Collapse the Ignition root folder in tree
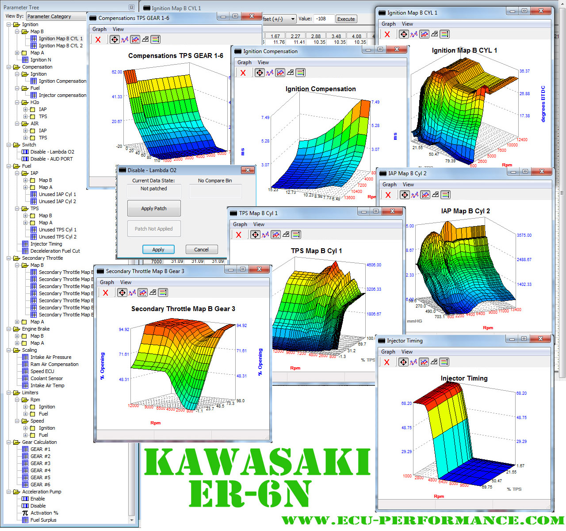Image resolution: width=566 pixels, height=531 pixels. pos(8,24)
